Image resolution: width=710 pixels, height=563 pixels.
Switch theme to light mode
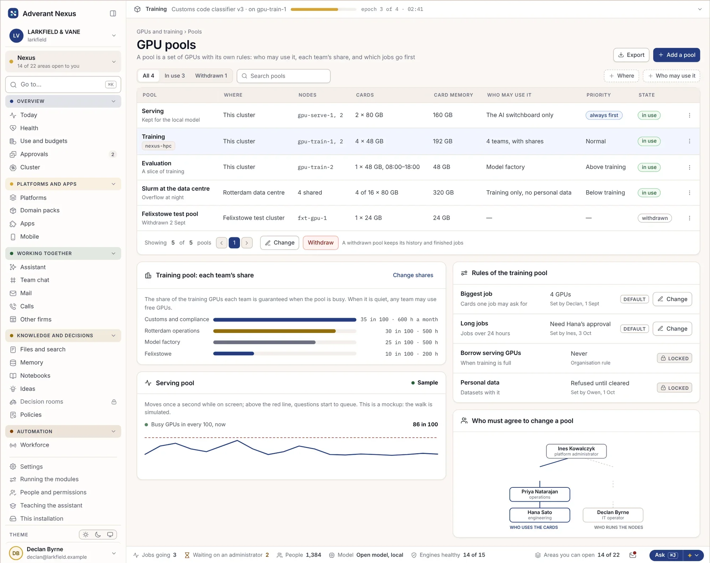point(86,535)
